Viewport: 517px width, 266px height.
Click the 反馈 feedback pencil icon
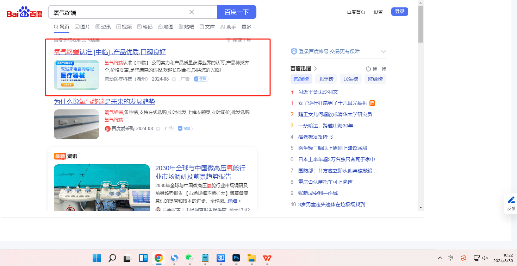[x=511, y=200]
